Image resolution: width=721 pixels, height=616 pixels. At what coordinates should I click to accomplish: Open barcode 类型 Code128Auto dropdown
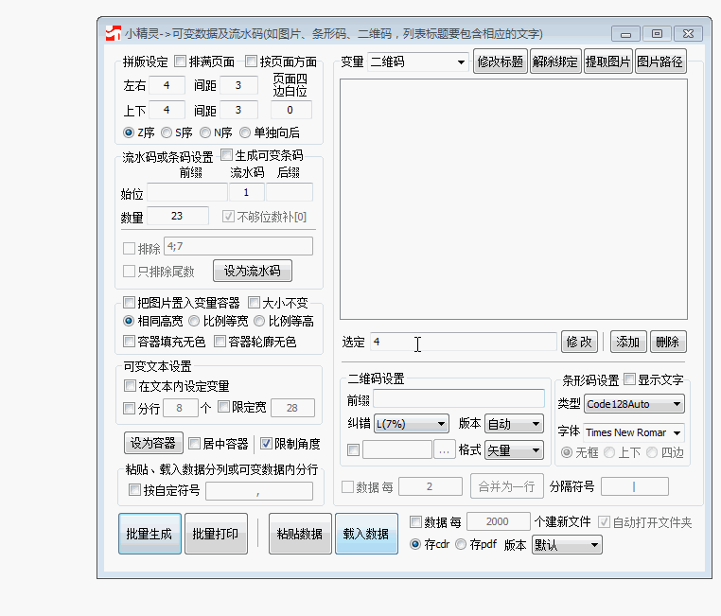(634, 404)
